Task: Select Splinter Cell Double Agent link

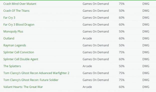Action: (x=21, y=59)
